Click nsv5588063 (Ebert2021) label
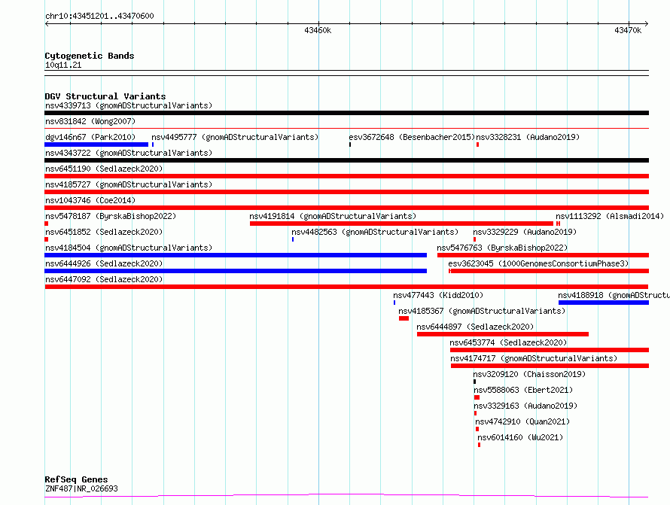The height and width of the screenshot is (505, 670). [523, 390]
